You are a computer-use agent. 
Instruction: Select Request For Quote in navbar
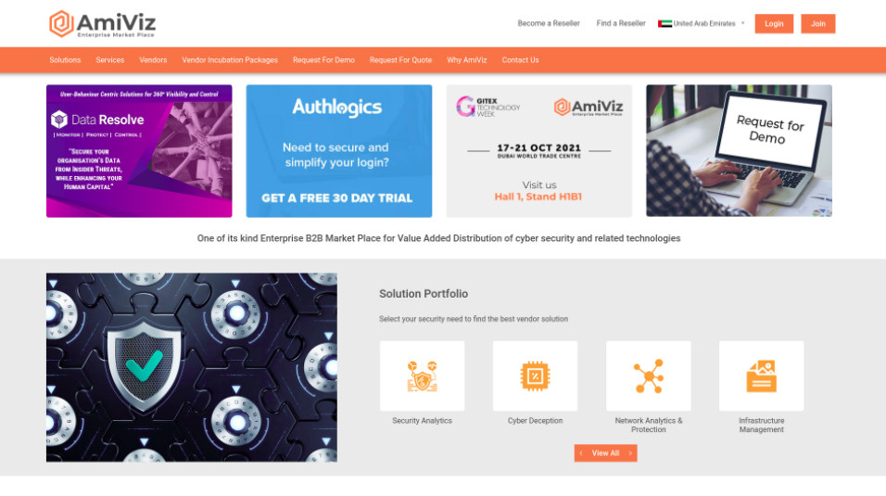pyautogui.click(x=400, y=60)
